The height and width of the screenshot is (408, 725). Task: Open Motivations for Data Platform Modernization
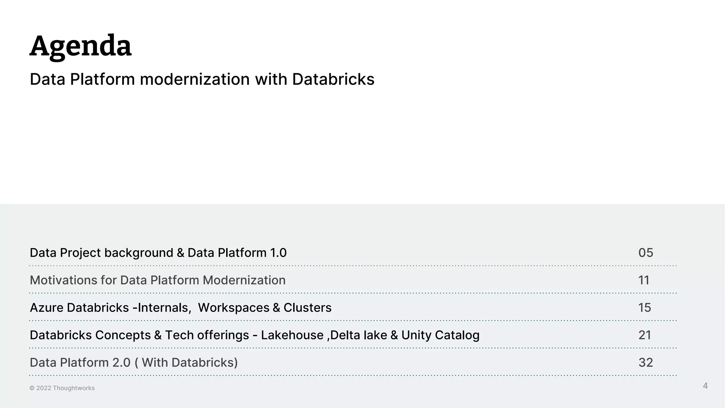pyautogui.click(x=158, y=280)
